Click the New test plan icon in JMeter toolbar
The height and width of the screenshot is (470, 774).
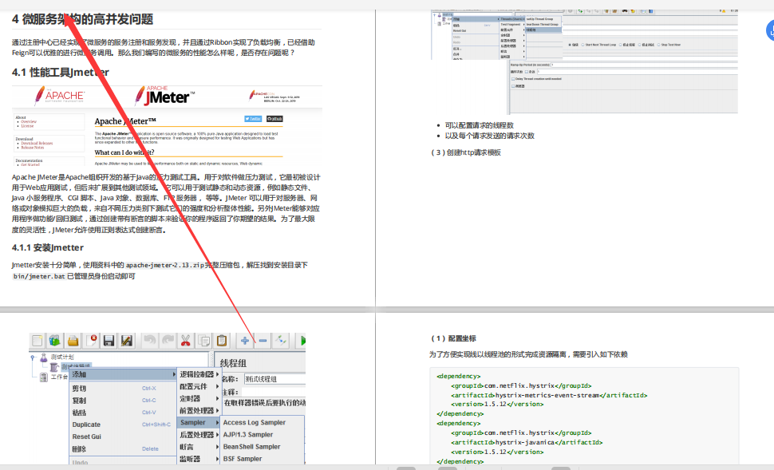pos(37,340)
